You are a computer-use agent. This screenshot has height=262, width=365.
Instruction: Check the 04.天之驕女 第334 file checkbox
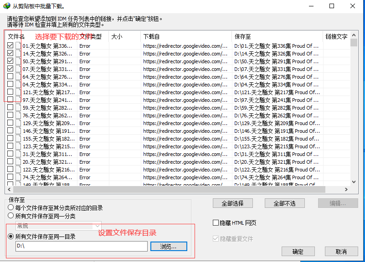tap(10, 85)
